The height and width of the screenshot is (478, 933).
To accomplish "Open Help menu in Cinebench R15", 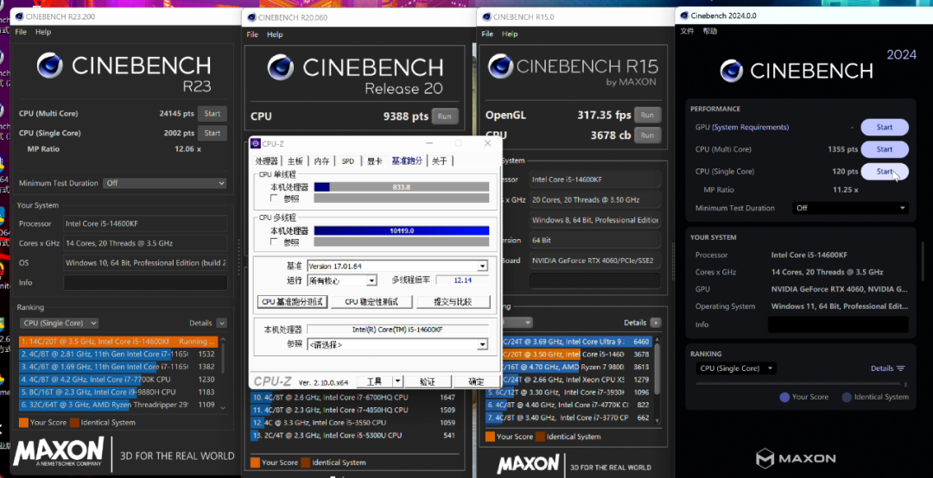I will 510,34.
